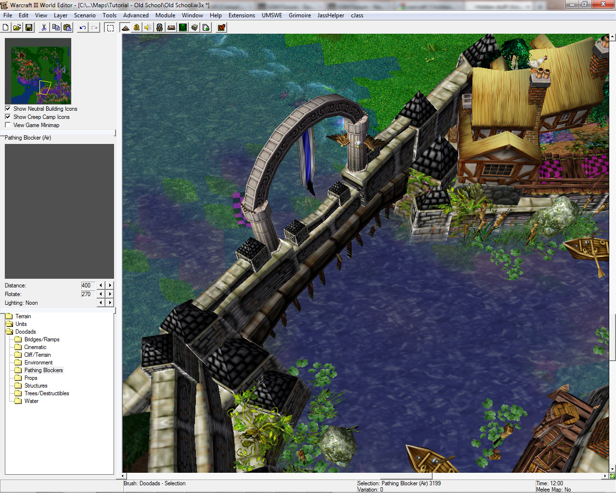Image resolution: width=616 pixels, height=493 pixels.
Task: Open the UMSWE menu
Action: [272, 15]
